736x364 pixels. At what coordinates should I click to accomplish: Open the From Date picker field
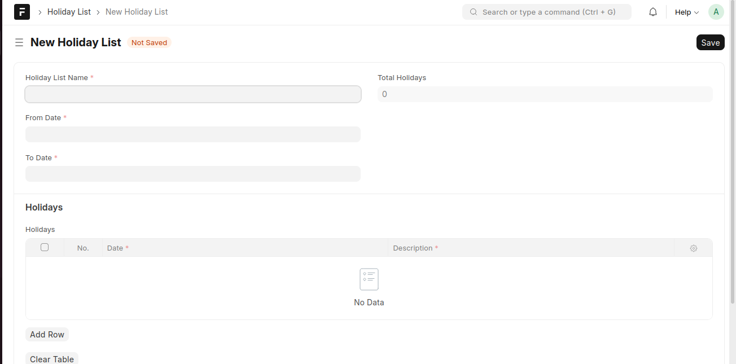tap(192, 134)
